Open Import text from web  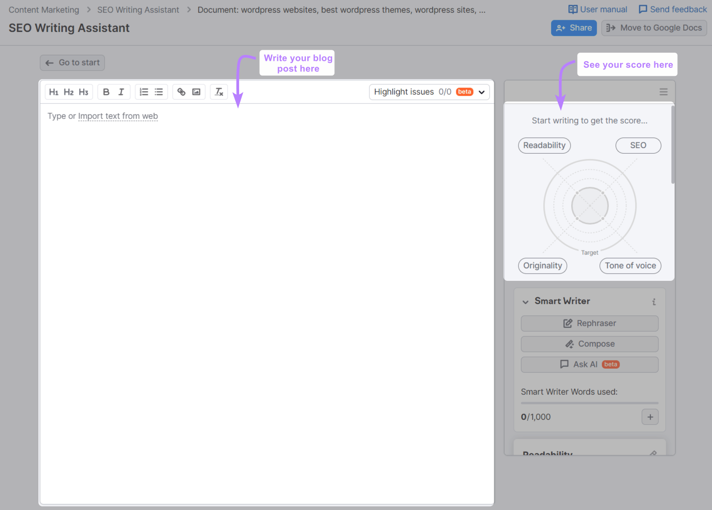point(118,116)
